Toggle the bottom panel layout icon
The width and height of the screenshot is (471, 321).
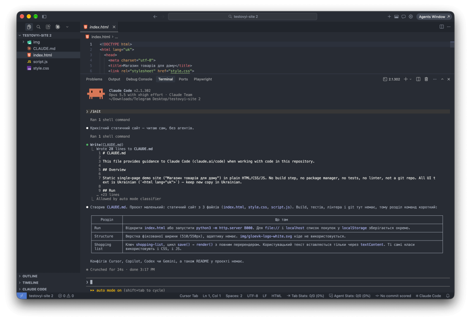(397, 17)
